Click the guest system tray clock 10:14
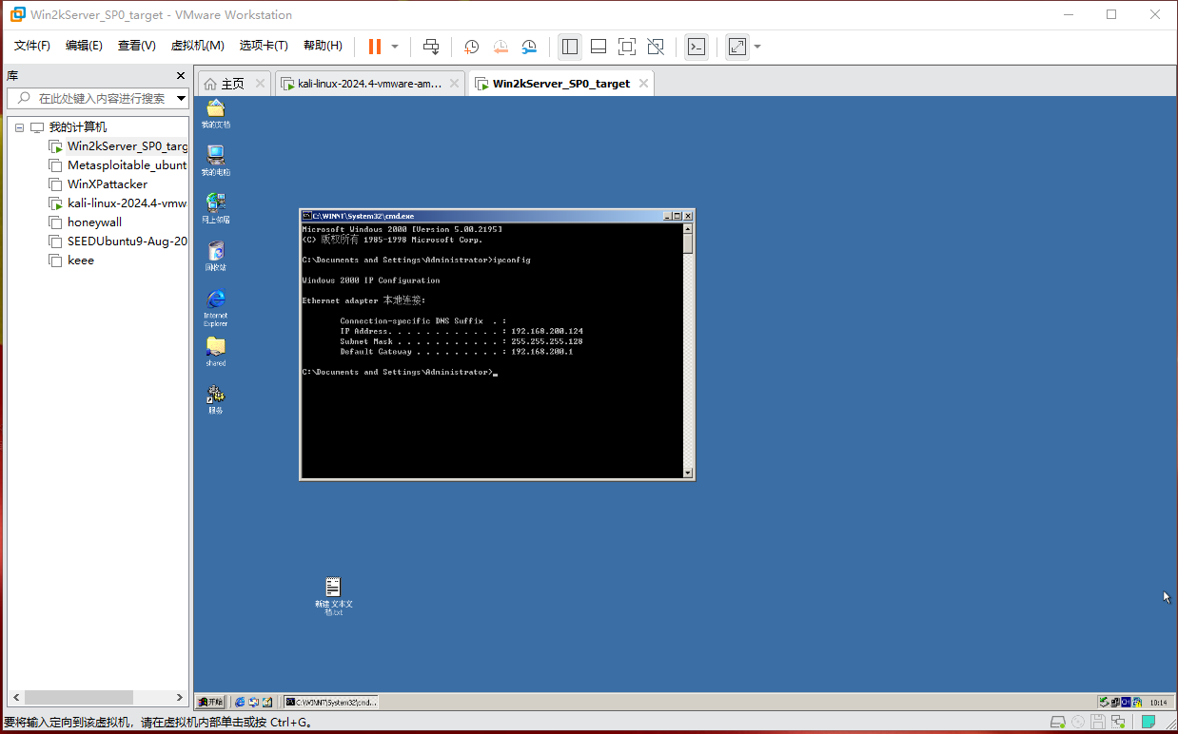Viewport: 1178px width, 734px height. point(1158,703)
